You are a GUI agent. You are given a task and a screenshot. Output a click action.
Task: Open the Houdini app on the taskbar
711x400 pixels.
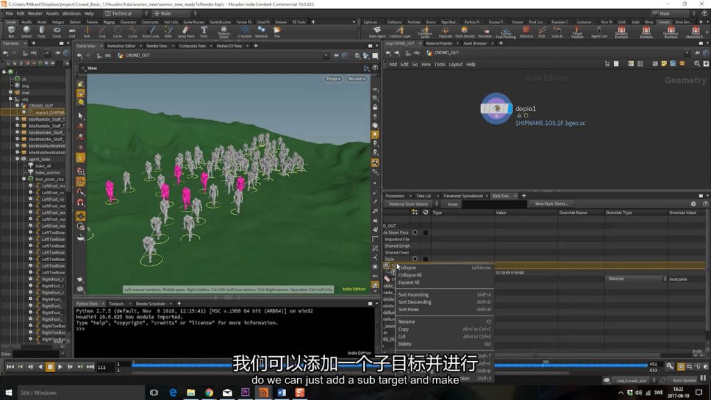(x=263, y=392)
